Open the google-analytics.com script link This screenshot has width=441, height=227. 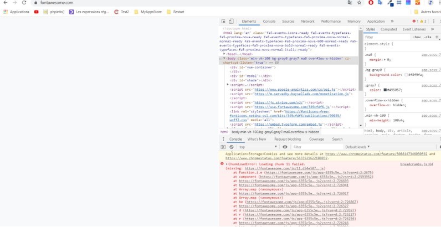[x=295, y=89]
